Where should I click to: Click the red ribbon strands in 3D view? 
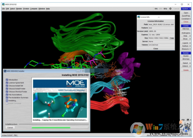pyautogui.click(x=110, y=105)
